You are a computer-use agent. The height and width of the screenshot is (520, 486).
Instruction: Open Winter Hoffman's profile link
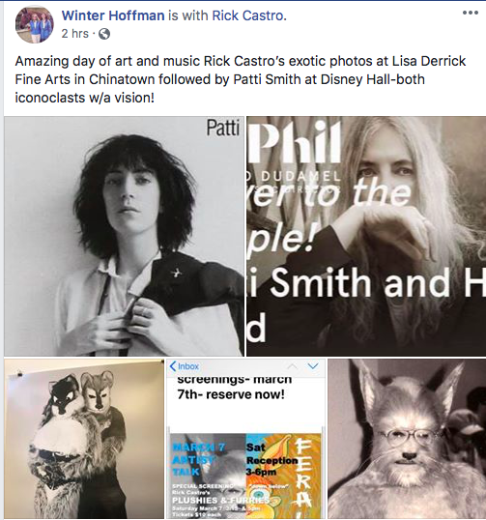click(113, 15)
